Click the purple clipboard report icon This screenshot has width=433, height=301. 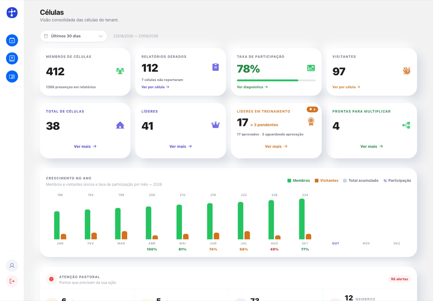coord(215,67)
